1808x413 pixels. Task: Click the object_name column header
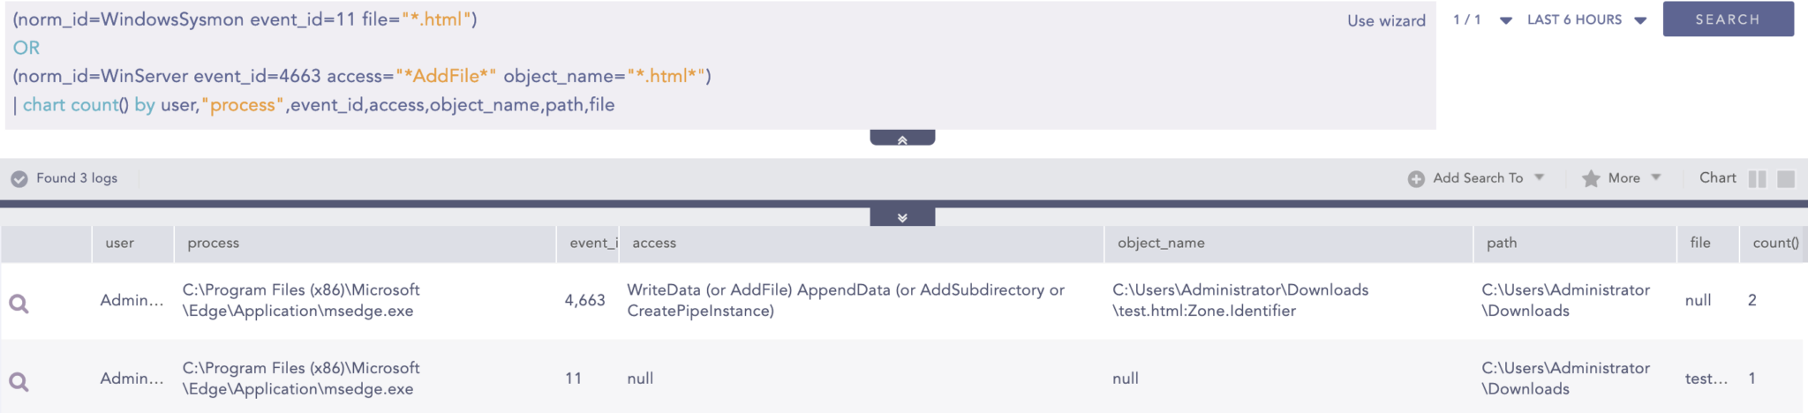point(1161,243)
